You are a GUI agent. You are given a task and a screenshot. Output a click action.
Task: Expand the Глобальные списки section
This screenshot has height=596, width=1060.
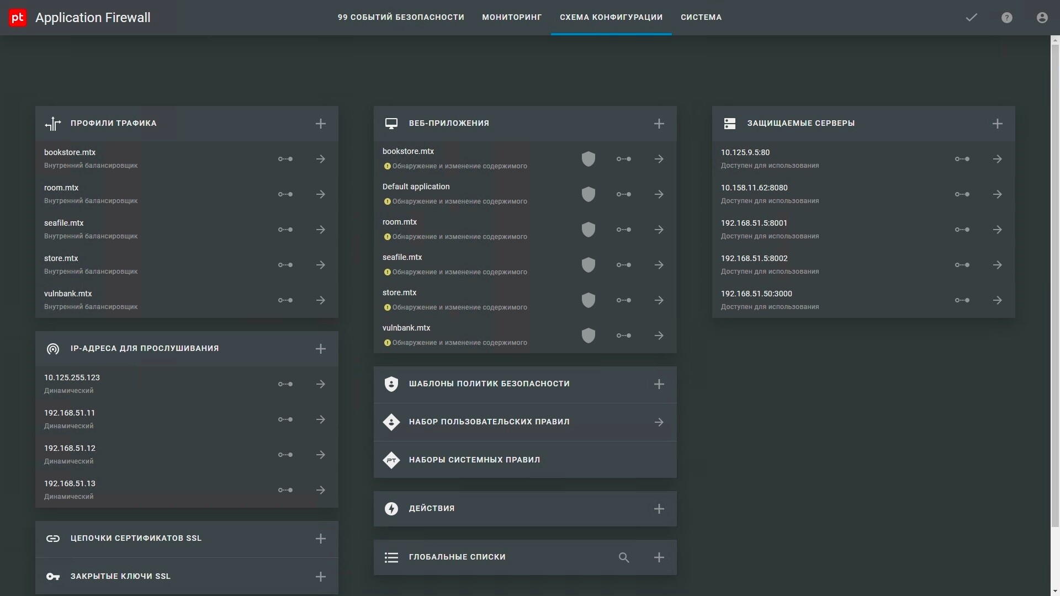[x=525, y=557]
